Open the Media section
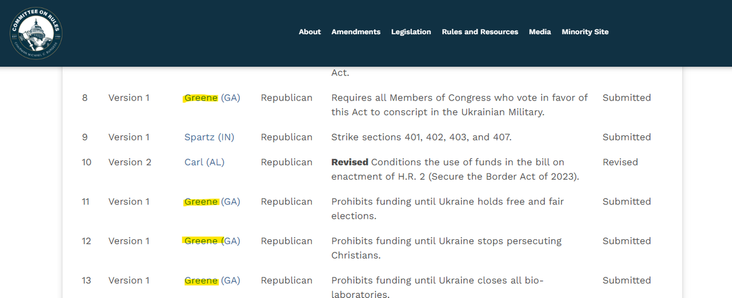 coord(540,32)
